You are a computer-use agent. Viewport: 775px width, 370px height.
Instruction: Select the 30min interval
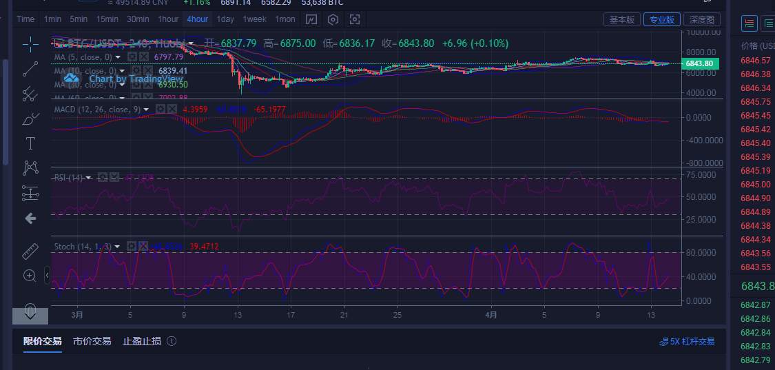[138, 19]
